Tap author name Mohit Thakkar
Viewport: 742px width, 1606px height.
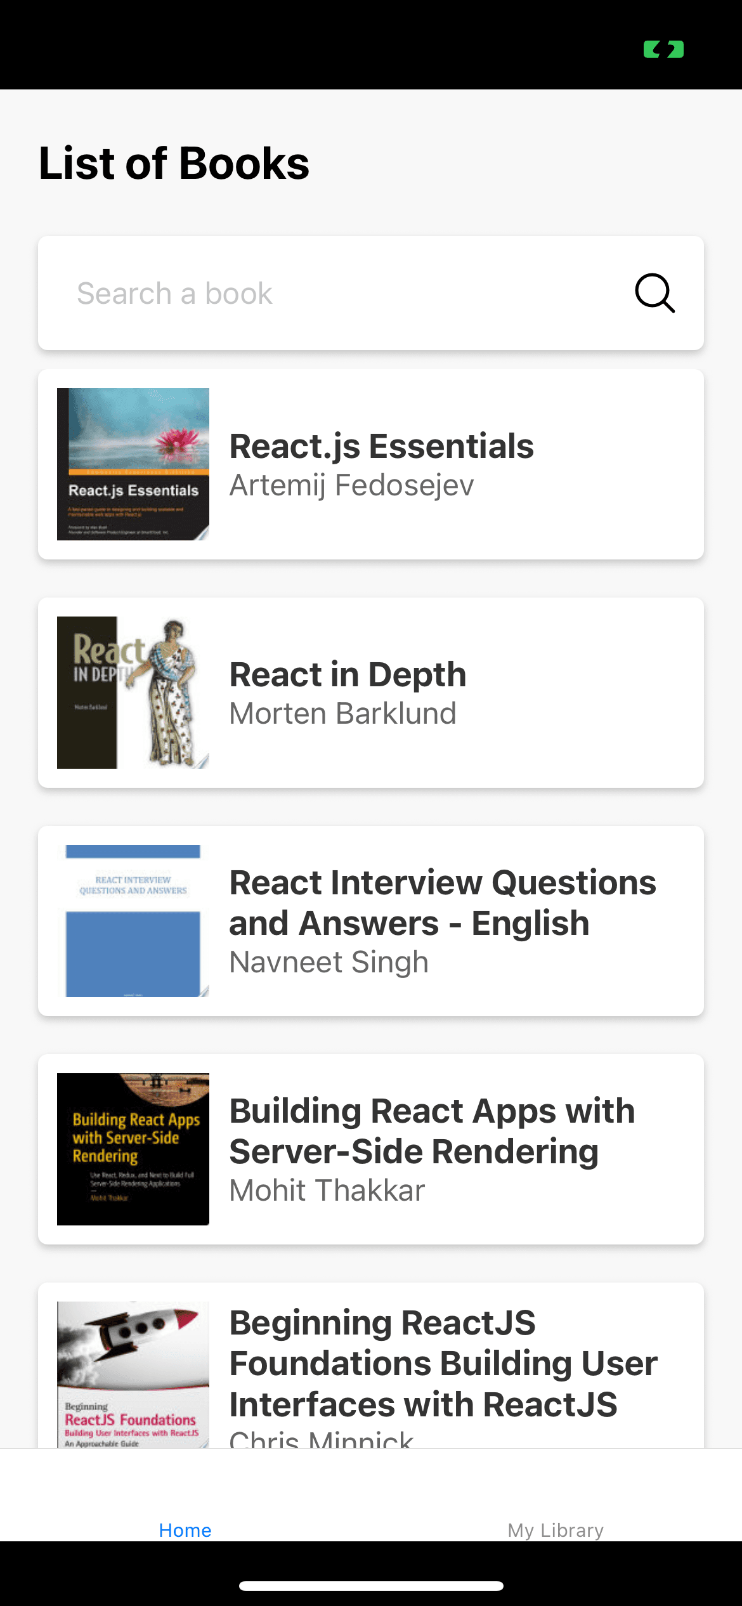327,1191
